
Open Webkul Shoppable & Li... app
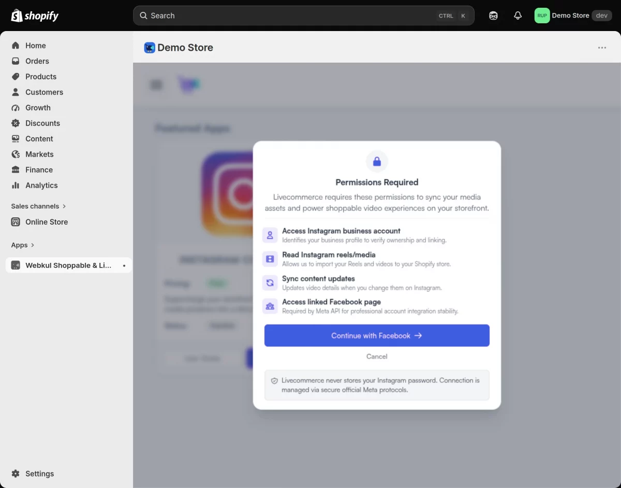[69, 265]
